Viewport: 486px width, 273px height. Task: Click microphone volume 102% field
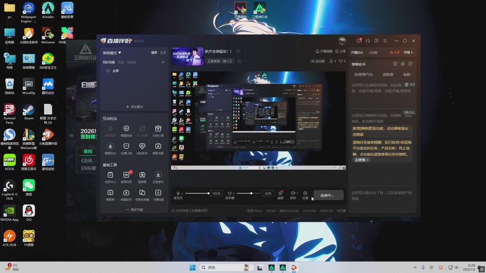click(216, 194)
